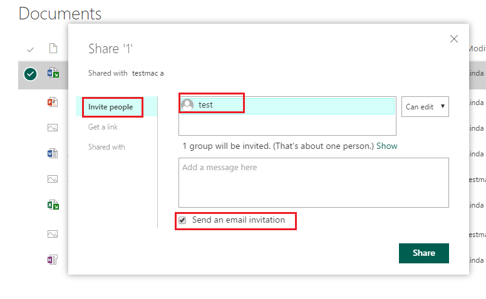Toggle the select-all checkmark in header

tap(30, 49)
